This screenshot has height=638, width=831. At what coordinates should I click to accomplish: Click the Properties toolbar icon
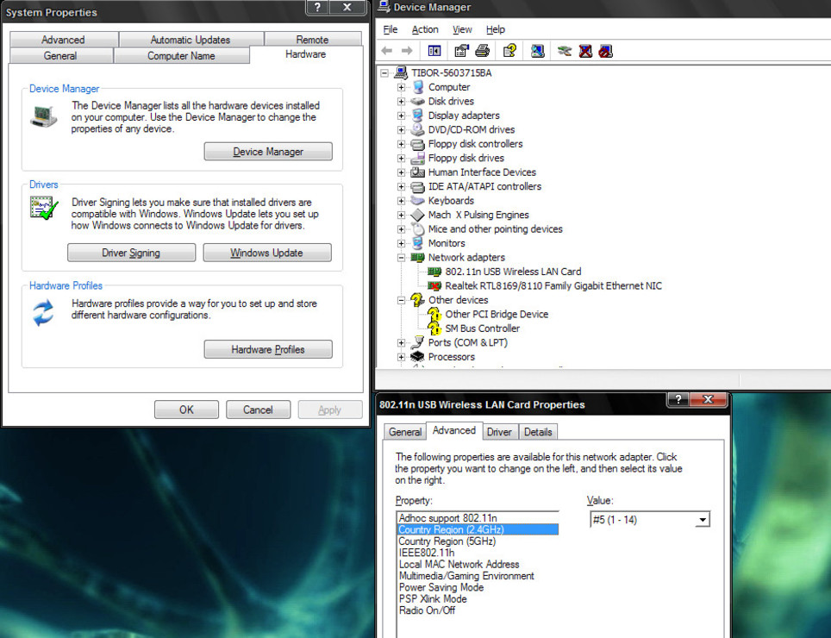(x=461, y=51)
